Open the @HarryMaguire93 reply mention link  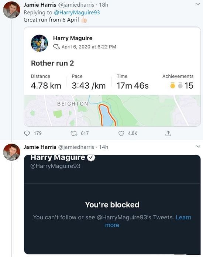click(77, 13)
